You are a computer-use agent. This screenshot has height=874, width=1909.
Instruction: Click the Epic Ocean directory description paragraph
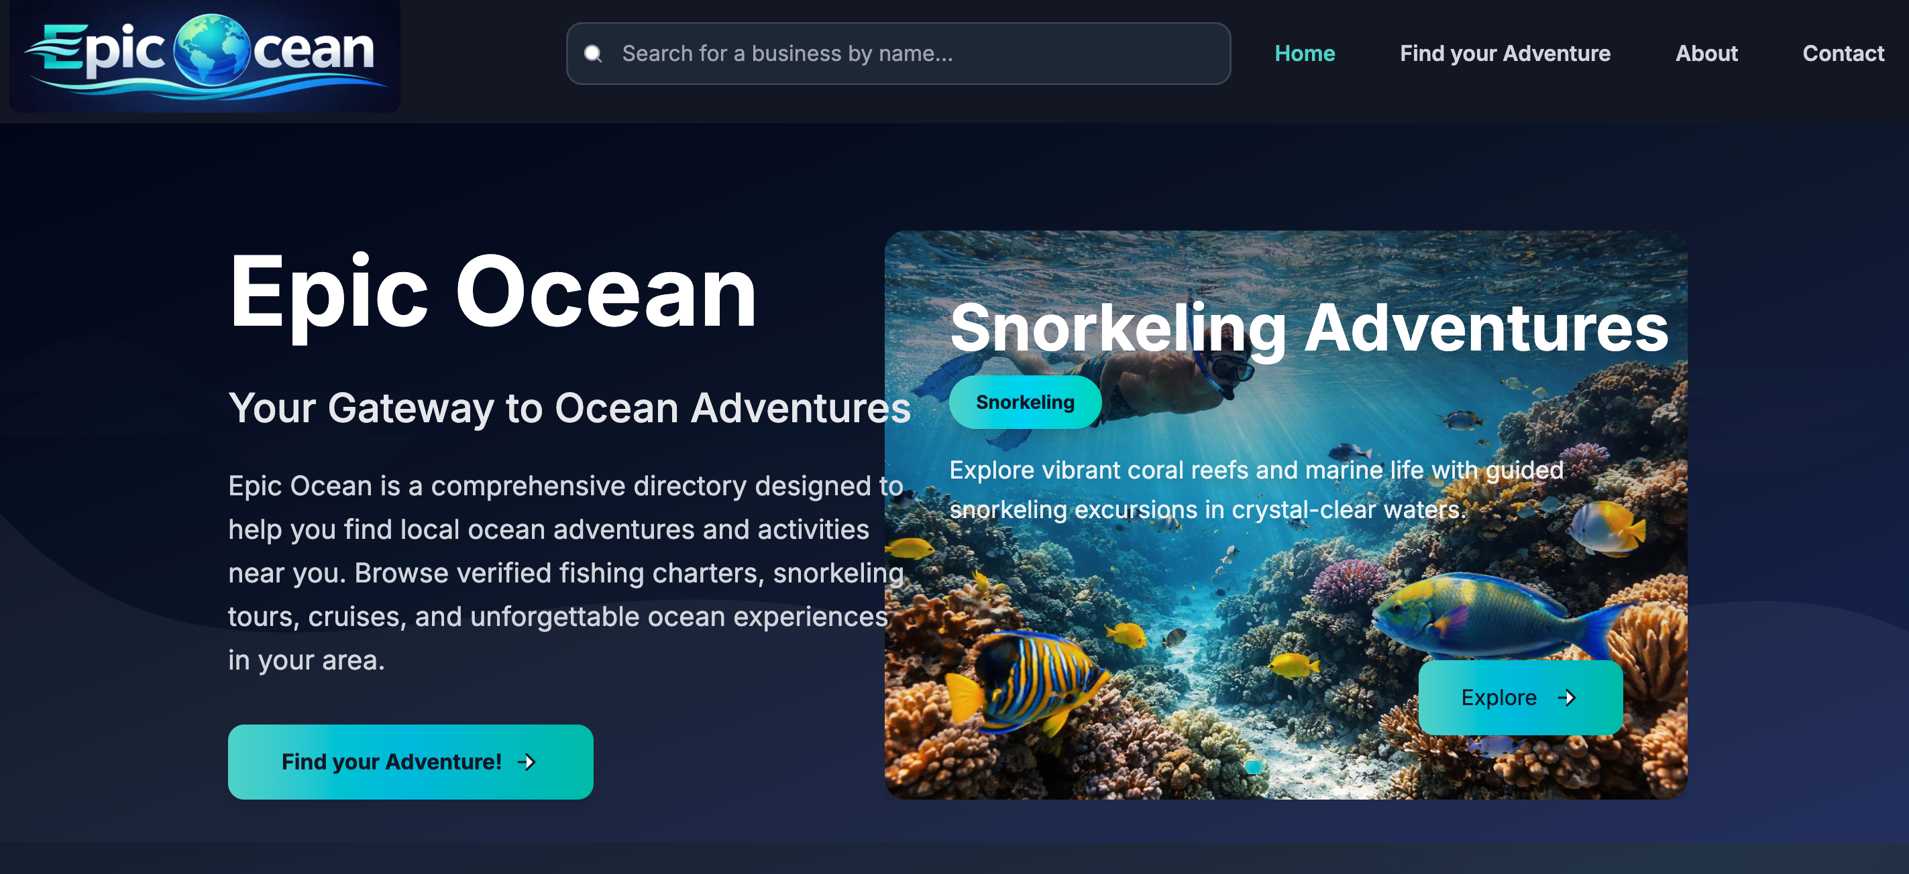[x=565, y=572]
